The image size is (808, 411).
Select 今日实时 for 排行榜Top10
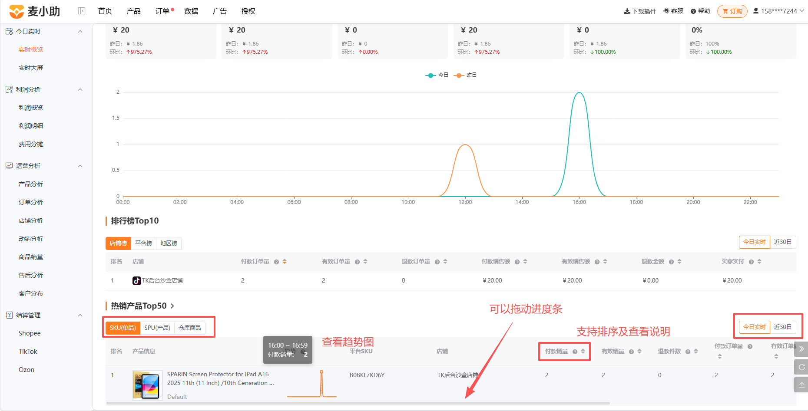pos(754,242)
